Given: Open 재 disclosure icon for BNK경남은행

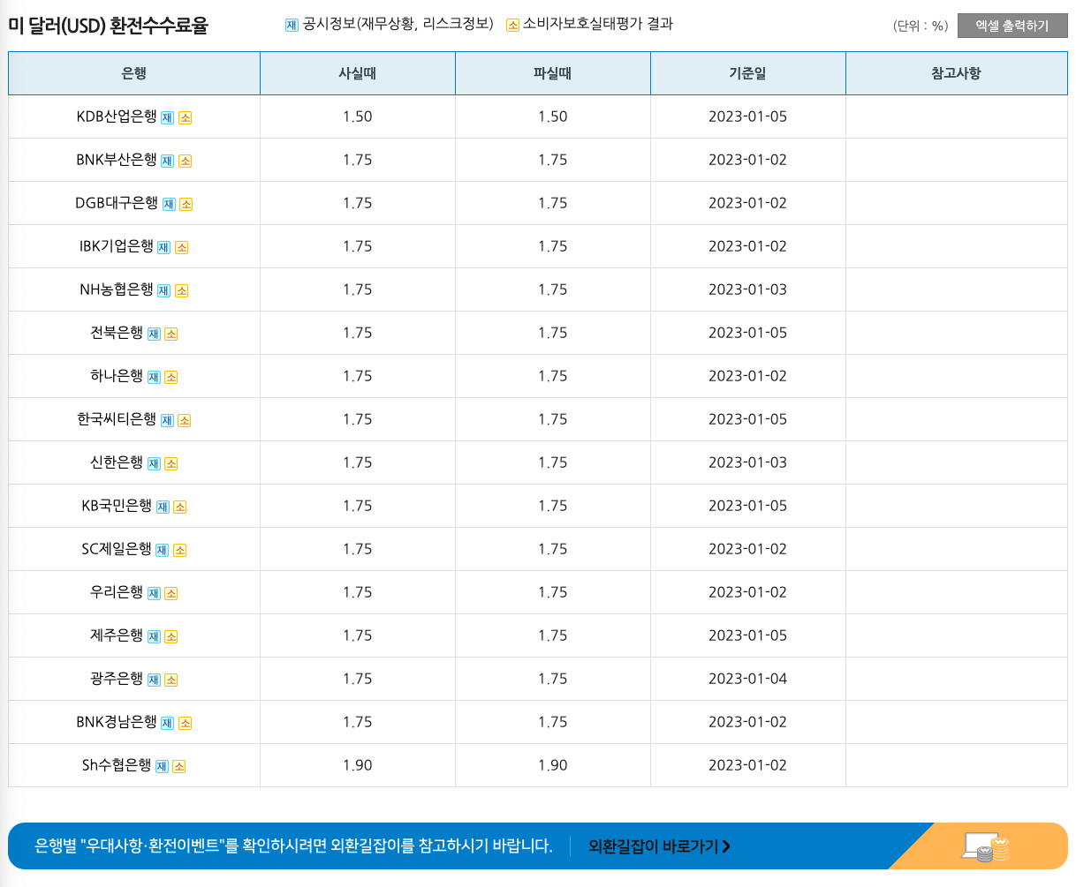Looking at the screenshot, I should 167,723.
